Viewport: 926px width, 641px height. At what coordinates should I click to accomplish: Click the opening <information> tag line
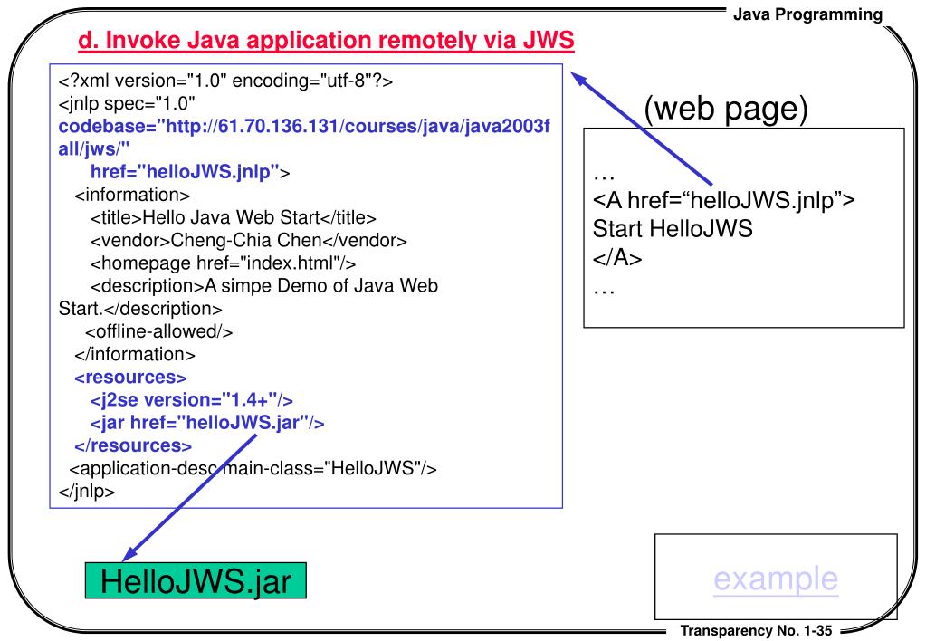(x=132, y=195)
